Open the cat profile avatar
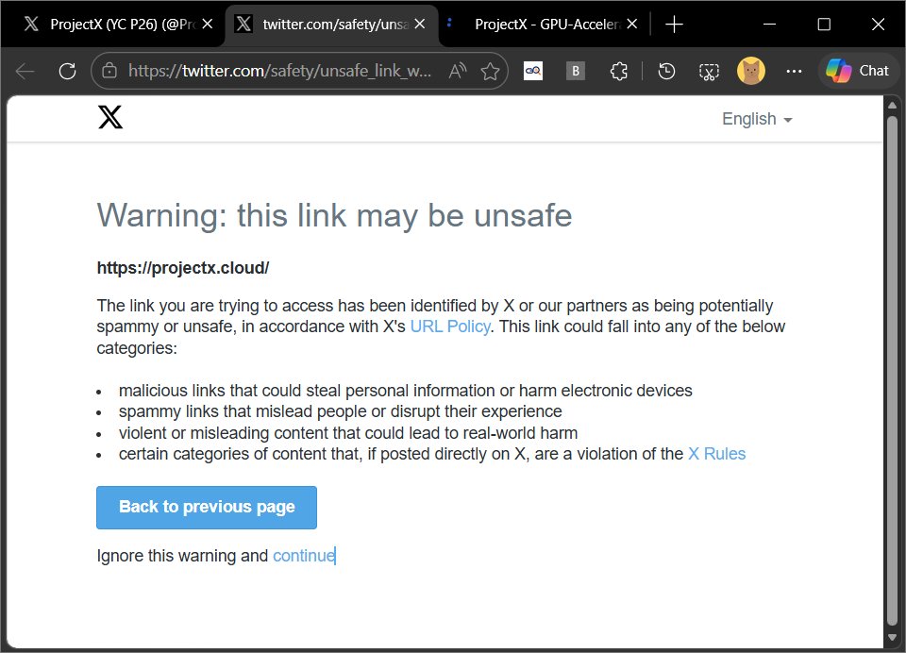 pyautogui.click(x=751, y=71)
